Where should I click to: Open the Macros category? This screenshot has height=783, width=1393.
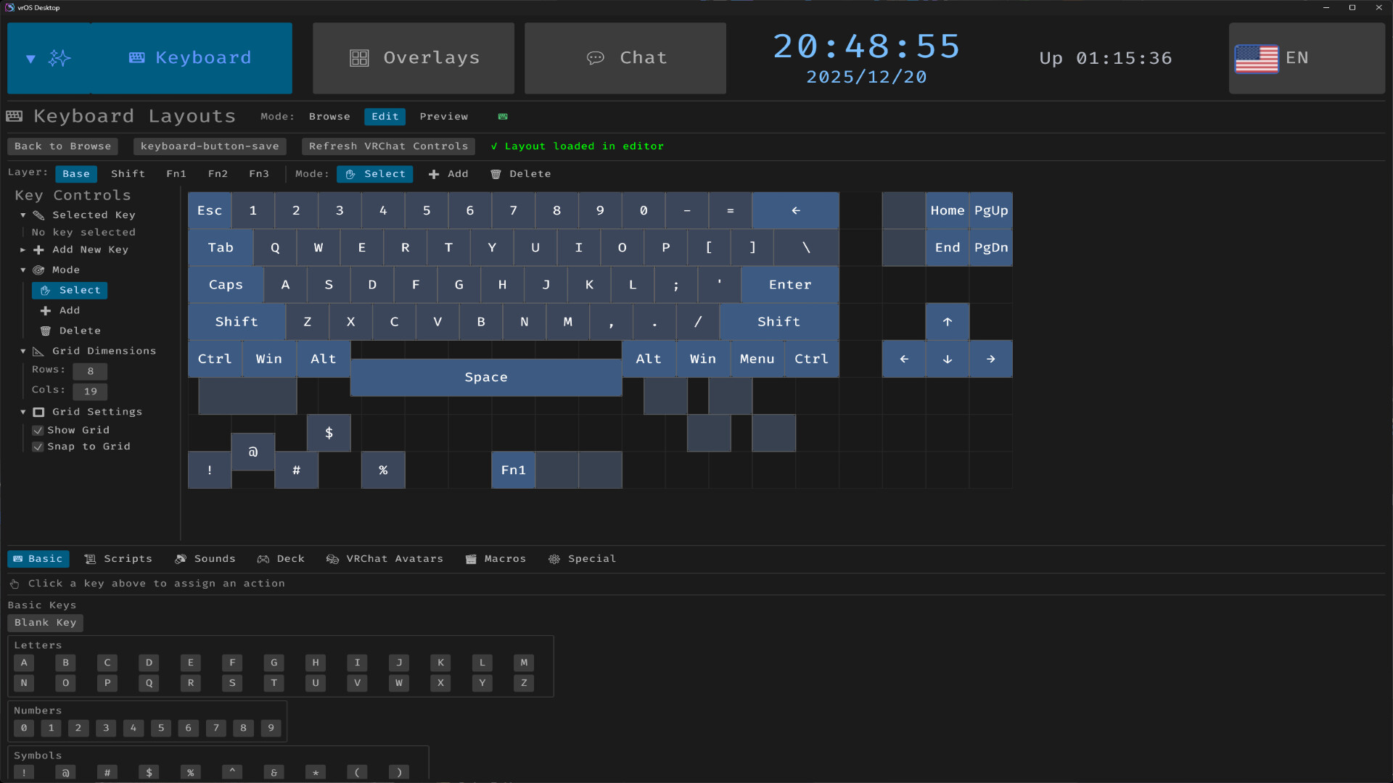(496, 559)
